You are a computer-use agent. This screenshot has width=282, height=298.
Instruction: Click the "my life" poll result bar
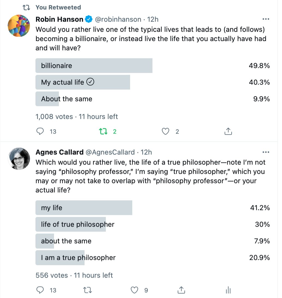(84, 208)
